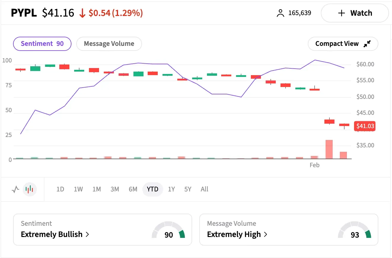The width and height of the screenshot is (392, 258).
Task: Switch to the line chart icon
Action: click(15, 189)
